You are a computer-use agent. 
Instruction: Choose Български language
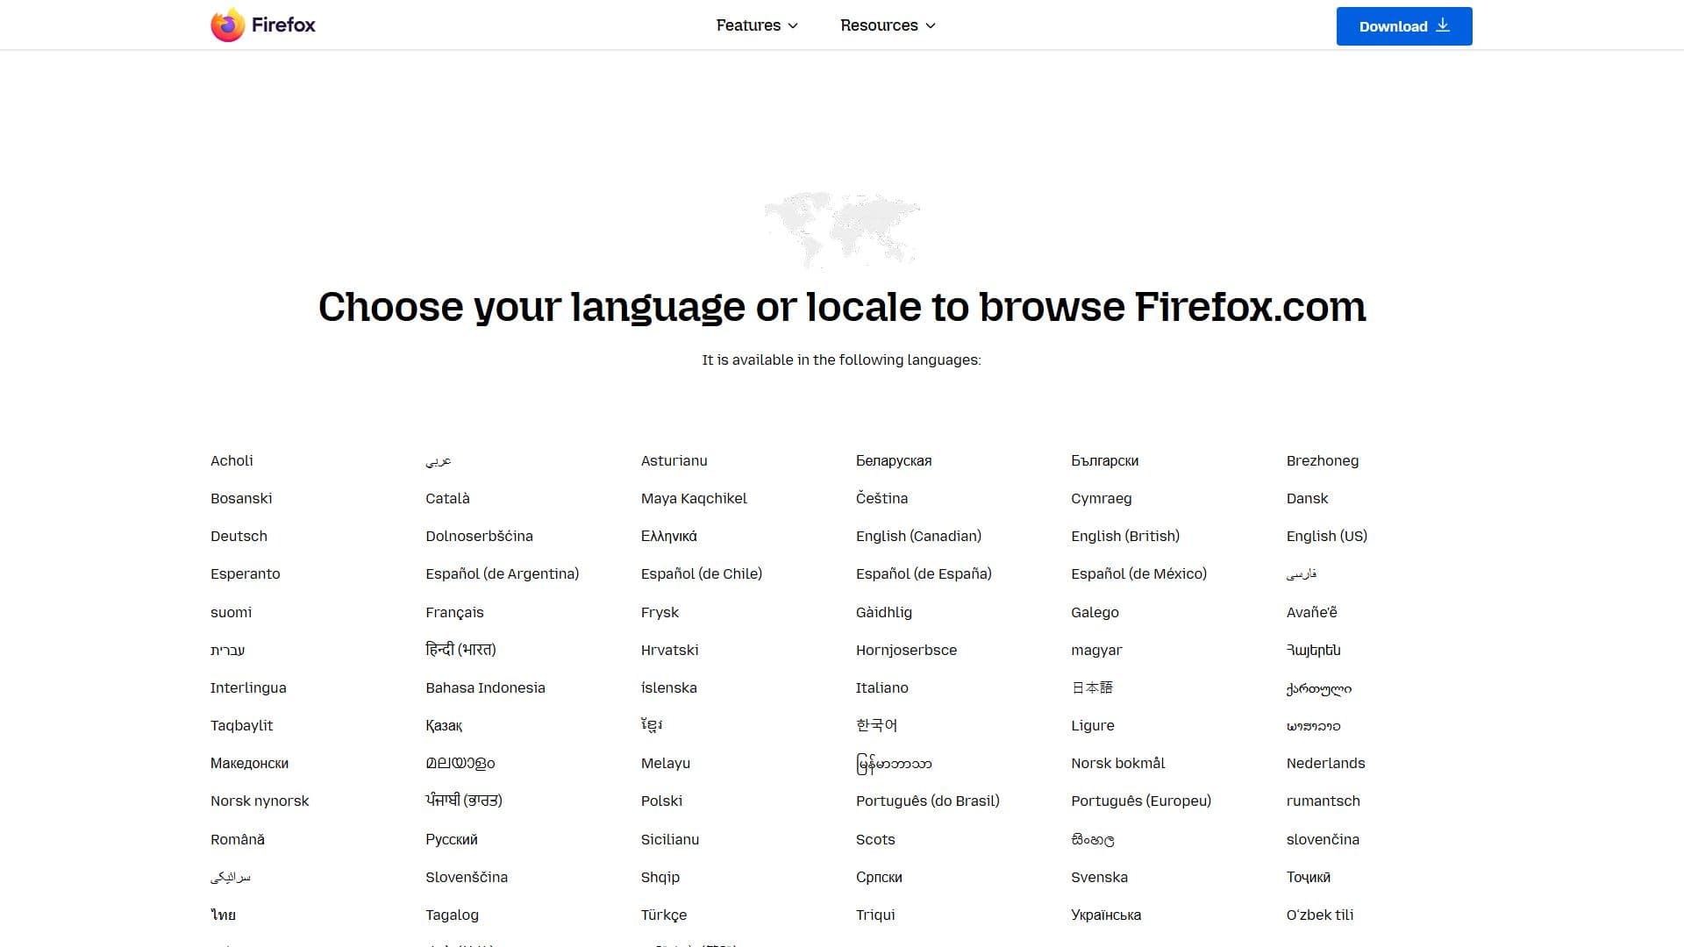[1104, 460]
